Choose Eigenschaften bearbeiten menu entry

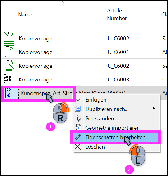click(115, 137)
